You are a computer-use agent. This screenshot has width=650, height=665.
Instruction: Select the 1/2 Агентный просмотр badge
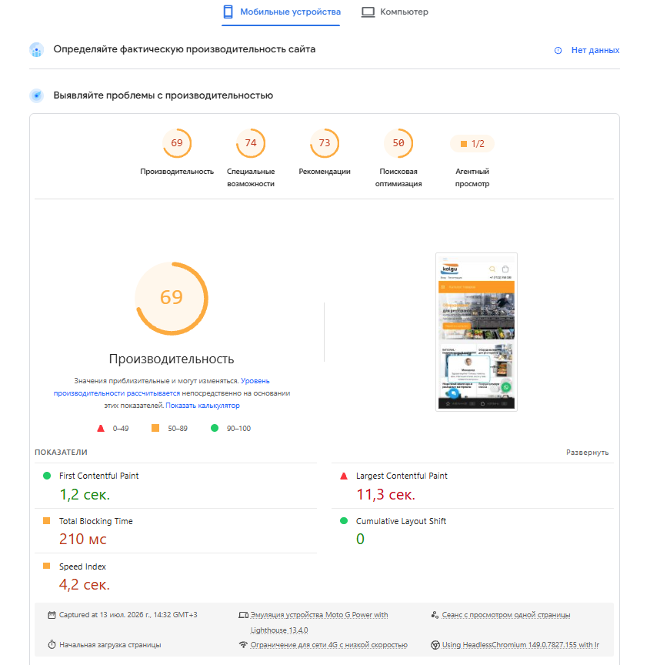point(472,144)
